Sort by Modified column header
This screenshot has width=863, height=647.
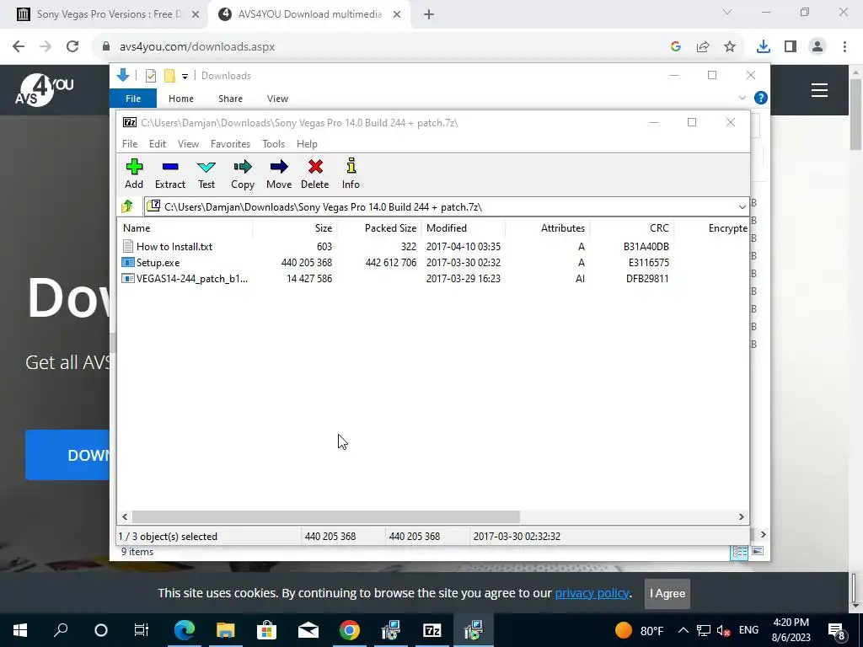[463, 227]
